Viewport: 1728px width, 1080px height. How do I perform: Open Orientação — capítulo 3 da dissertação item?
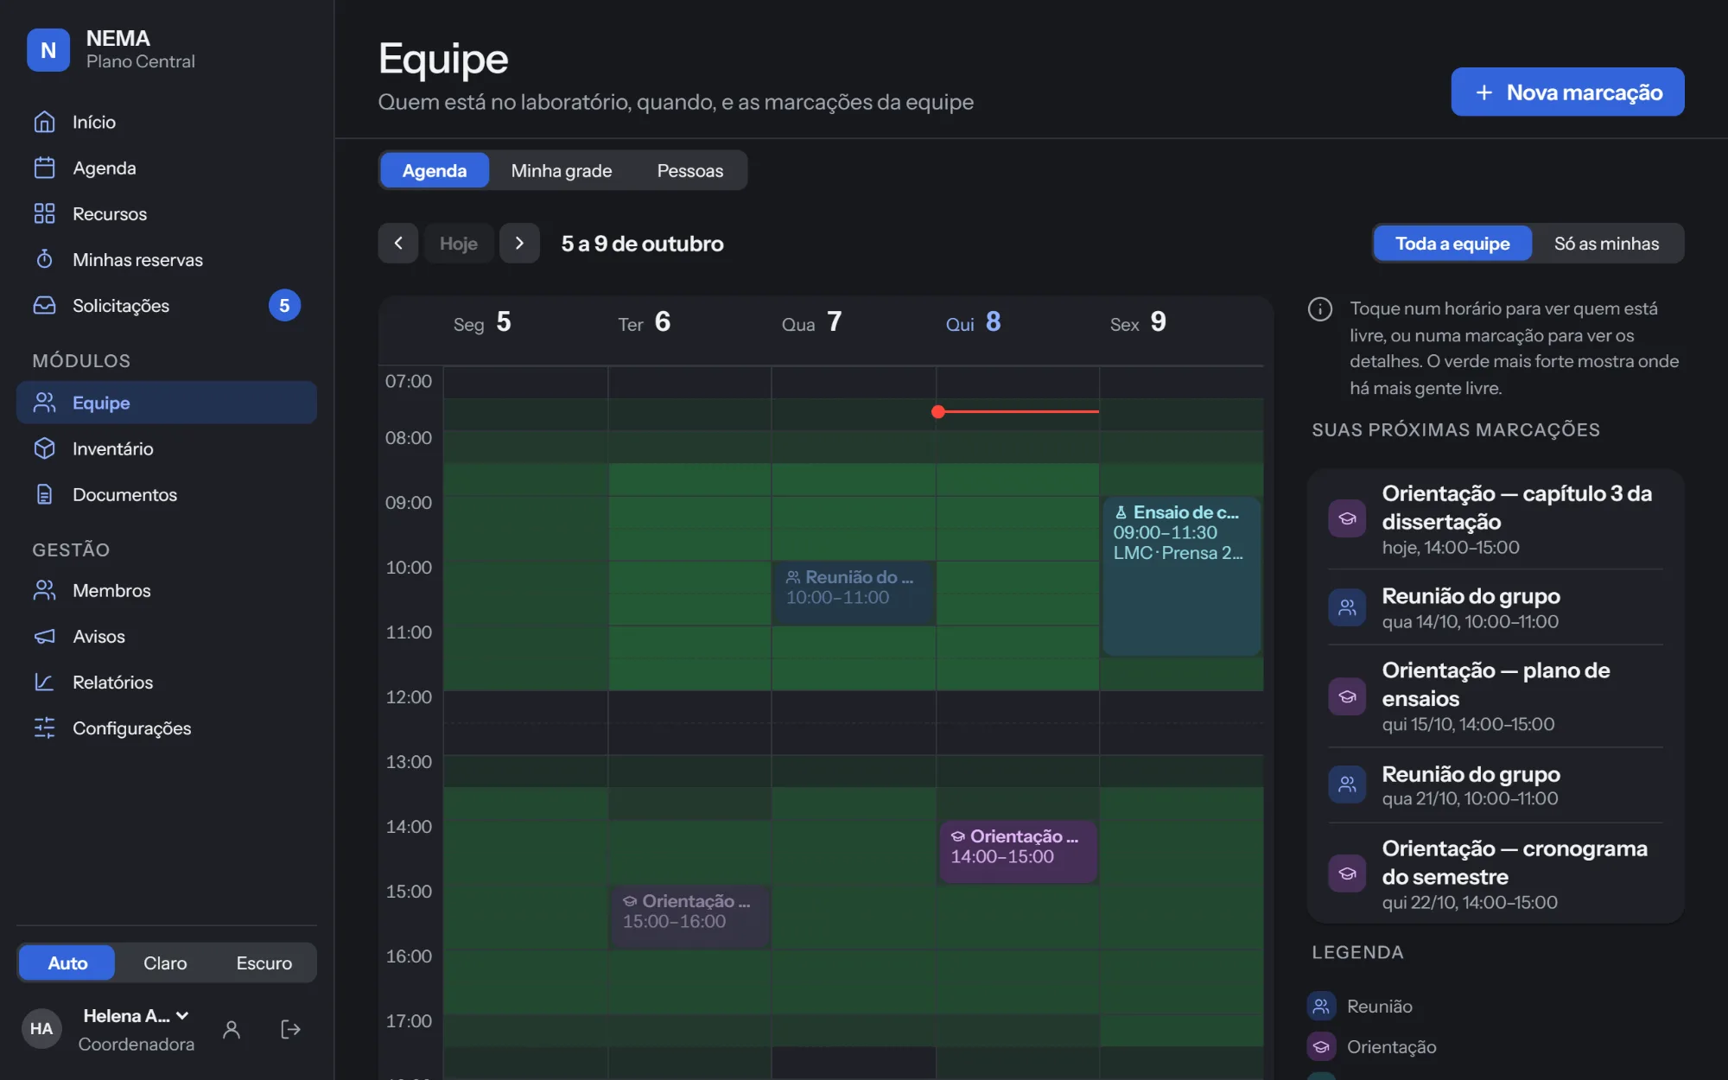[x=1495, y=519]
